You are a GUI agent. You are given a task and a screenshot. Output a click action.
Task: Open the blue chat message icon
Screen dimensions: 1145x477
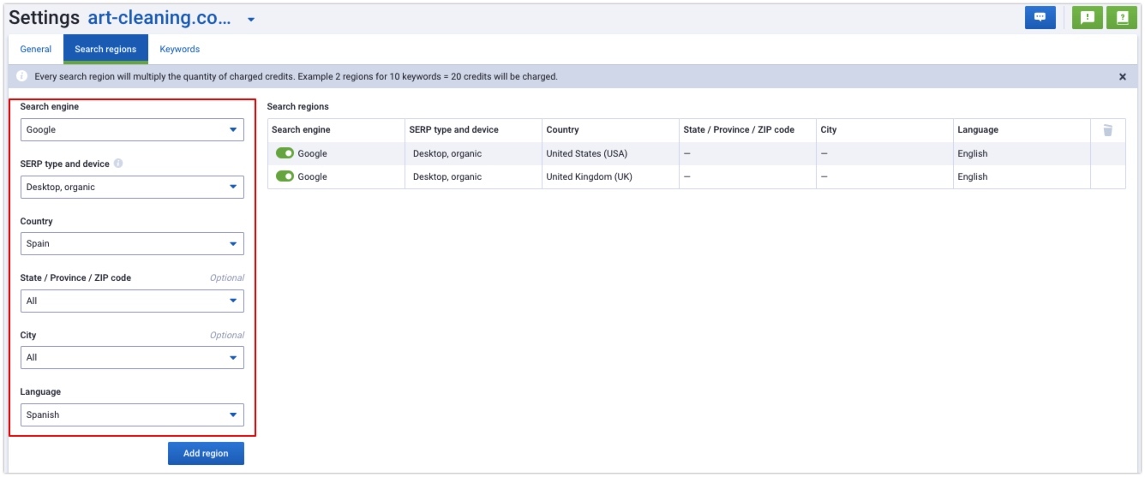pos(1040,17)
